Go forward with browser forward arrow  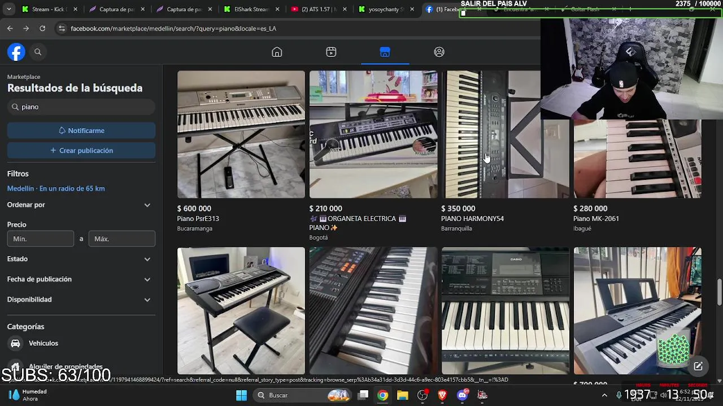26,28
